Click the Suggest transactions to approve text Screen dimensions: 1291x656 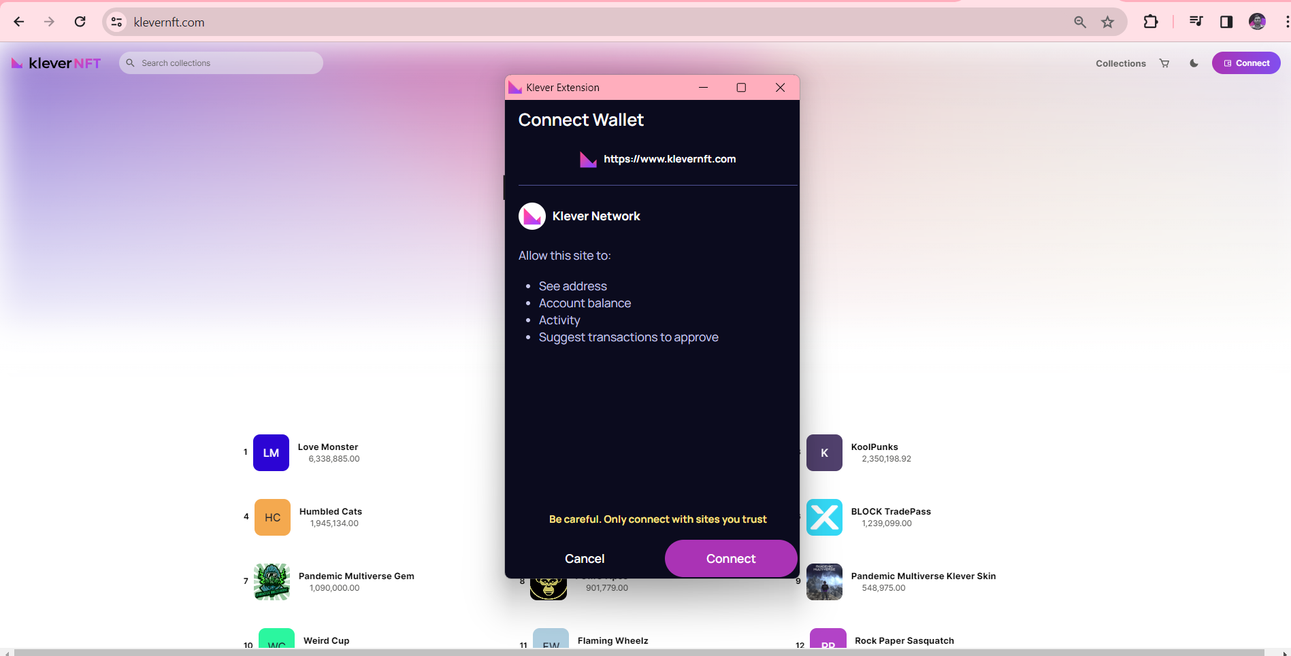[x=629, y=337]
